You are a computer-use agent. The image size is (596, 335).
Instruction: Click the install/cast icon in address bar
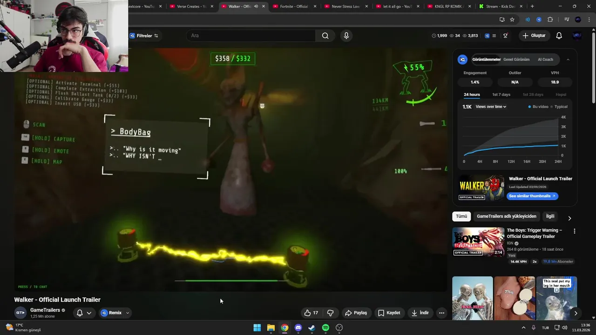(502, 20)
